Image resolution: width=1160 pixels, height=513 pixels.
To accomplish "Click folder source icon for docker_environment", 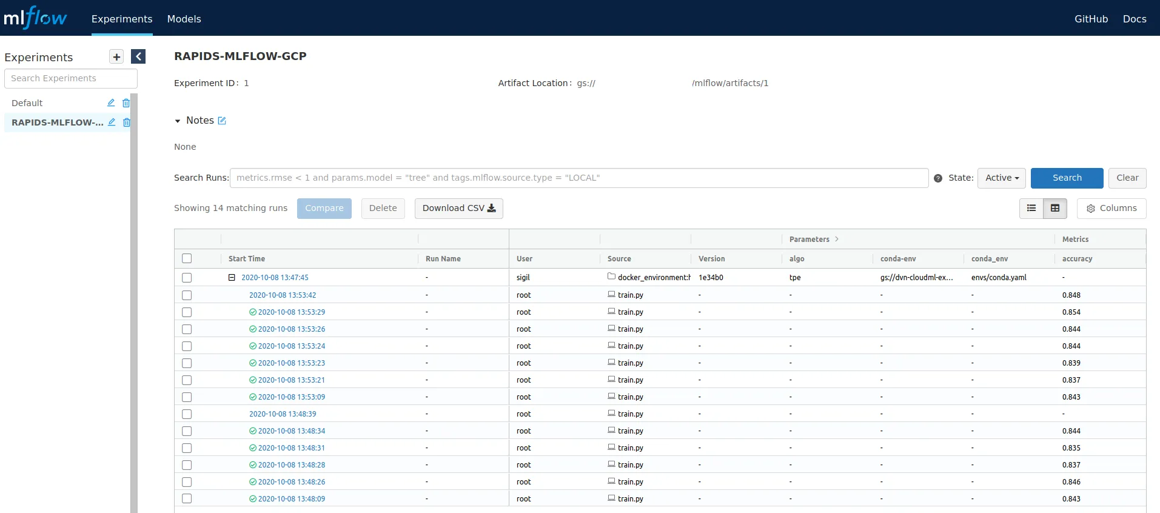I will point(611,277).
